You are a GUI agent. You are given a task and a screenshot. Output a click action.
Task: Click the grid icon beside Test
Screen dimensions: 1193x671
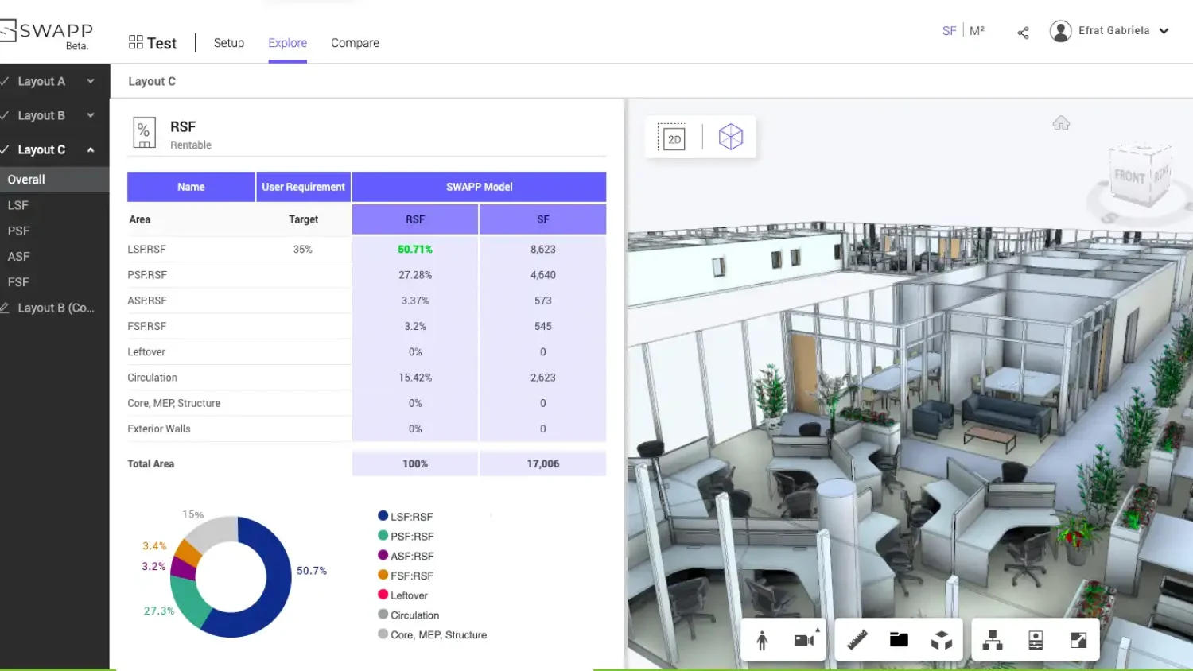coord(135,42)
